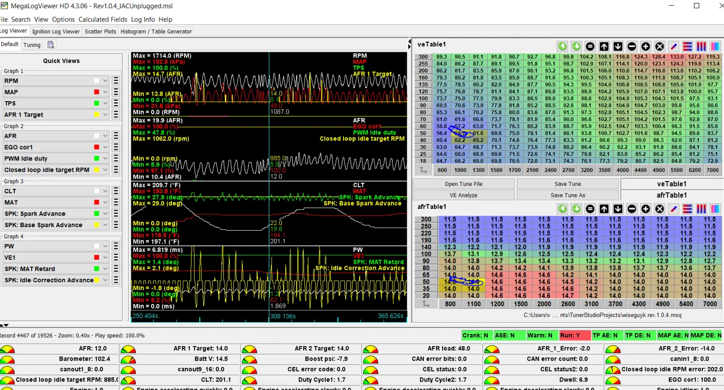Expand the Closed loop idle target RPM dropdown

[x=105, y=170]
